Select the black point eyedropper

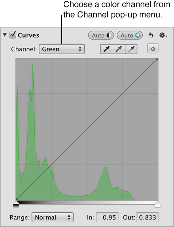point(106,49)
